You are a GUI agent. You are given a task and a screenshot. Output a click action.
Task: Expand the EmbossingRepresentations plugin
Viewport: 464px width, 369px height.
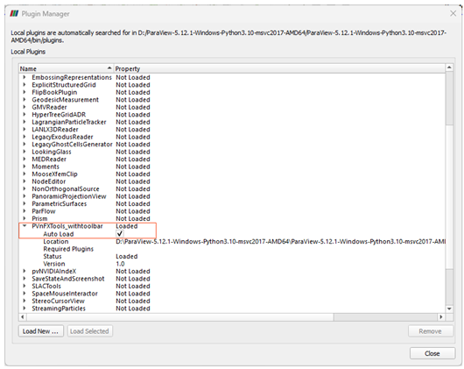[25, 77]
